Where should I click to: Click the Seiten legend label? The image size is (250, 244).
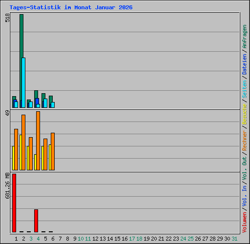pos(245,89)
